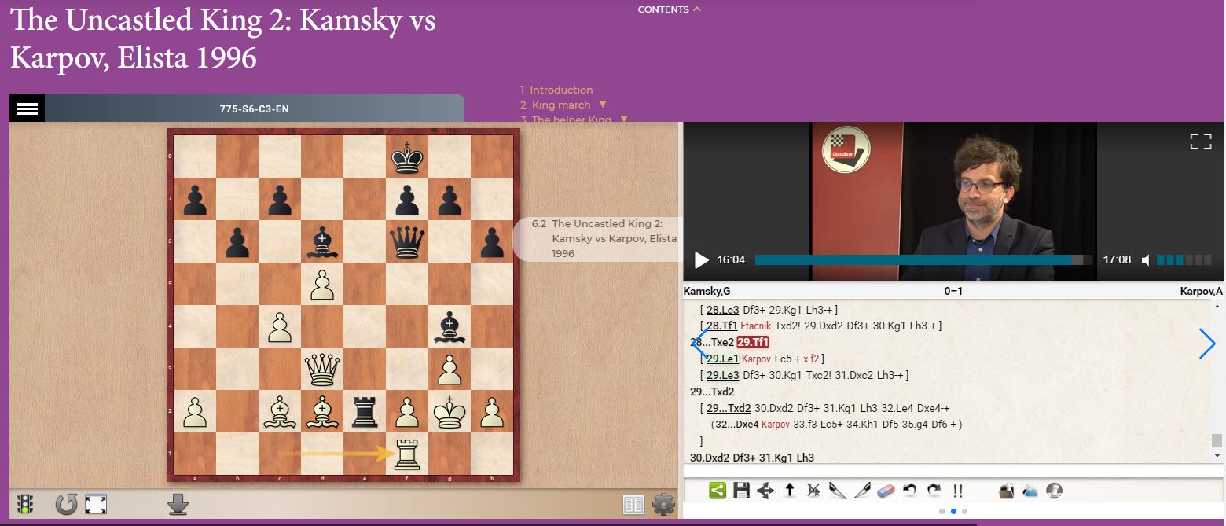
Task: Jump to variation move 32...Dxe4 by Karpov
Action: (737, 425)
